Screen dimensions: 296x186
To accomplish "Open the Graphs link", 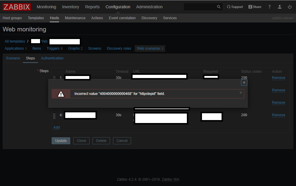I will [74, 48].
